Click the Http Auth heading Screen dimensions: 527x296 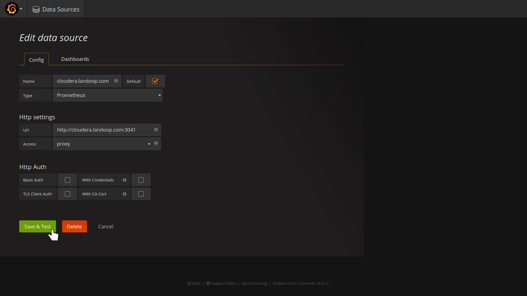tap(33, 167)
